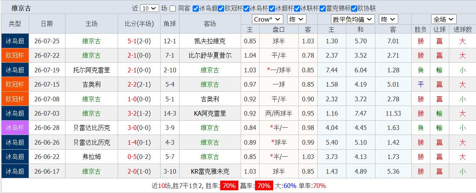Uncheck the 欧冠杯 league filter

coord(221,9)
